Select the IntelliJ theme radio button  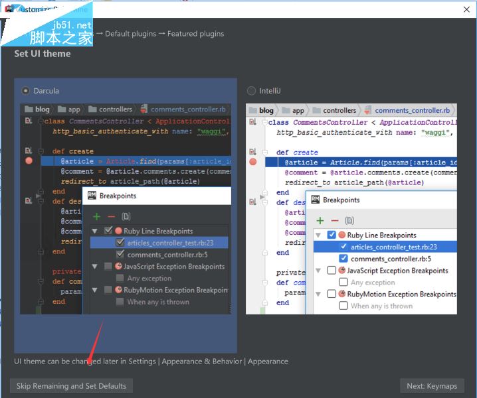pos(251,91)
